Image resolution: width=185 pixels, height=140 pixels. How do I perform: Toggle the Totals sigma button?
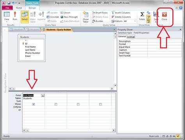(142, 16)
